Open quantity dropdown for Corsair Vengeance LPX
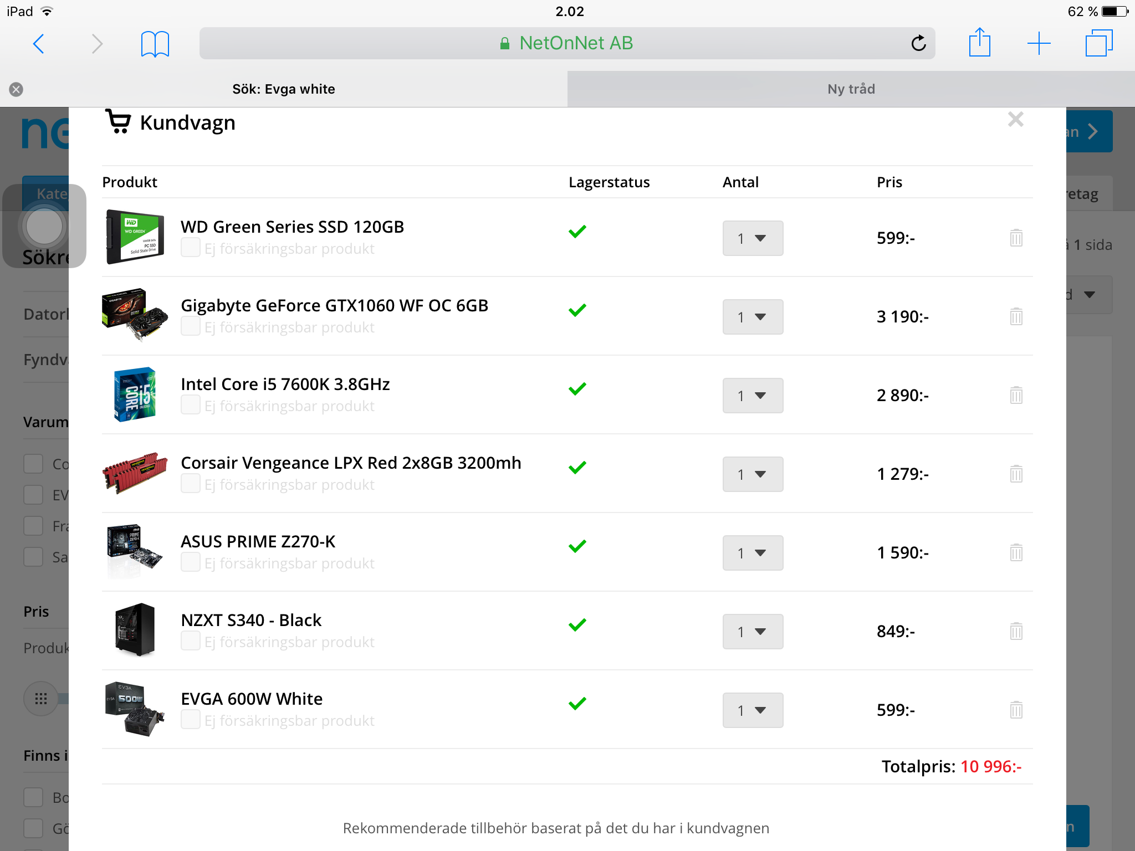1135x851 pixels. (x=753, y=474)
